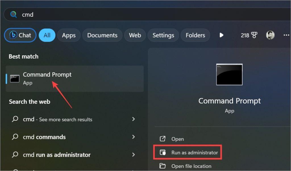Click search icon beside cmd commands
This screenshot has height=171, width=291.
coord(15,137)
